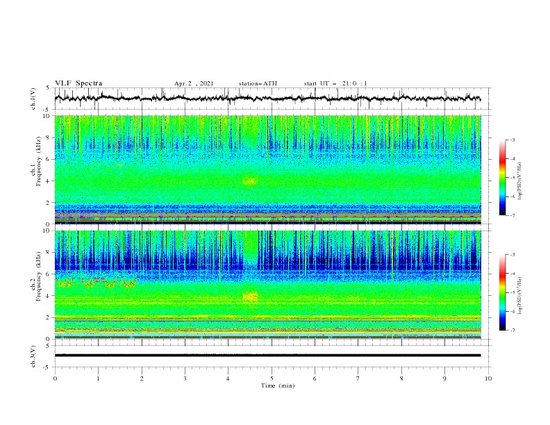Click time tick label "9" on x-axis
The height and width of the screenshot is (425, 550).
click(444, 378)
